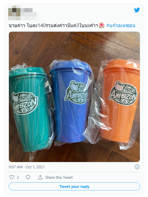Open the #แก้วอเมซอน hashtag link

click(x=121, y=25)
